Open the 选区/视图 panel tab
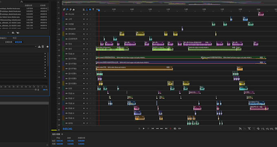Viewport: 277px width, 147px height. [56, 134]
